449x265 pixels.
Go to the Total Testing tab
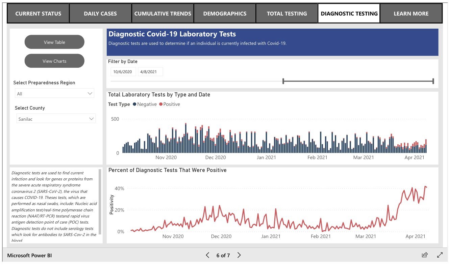click(x=287, y=14)
